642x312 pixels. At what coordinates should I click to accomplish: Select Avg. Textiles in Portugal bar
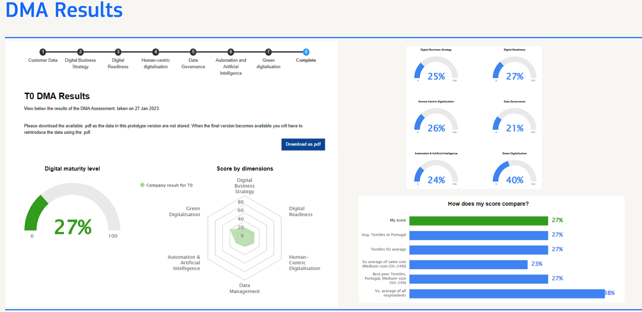(478, 235)
